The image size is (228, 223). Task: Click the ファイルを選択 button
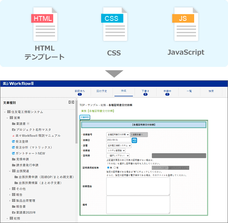(160, 168)
